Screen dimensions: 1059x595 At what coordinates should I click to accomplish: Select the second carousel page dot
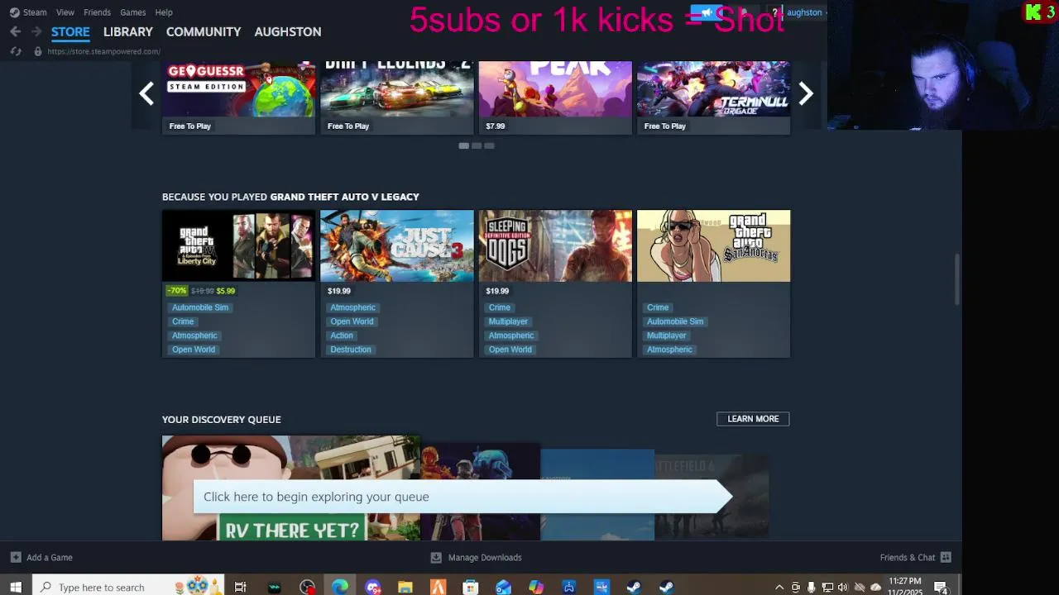(x=477, y=145)
